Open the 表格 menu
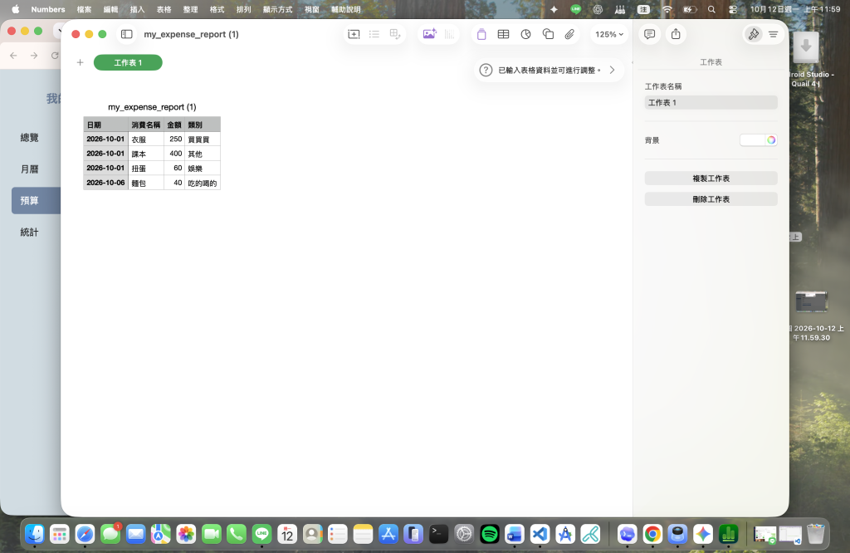Viewport: 850px width, 553px height. point(164,9)
